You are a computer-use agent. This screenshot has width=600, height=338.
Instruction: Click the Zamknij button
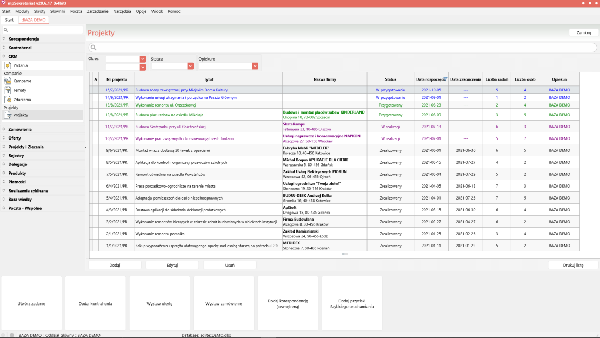584,32
